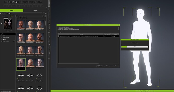
Task: Click the Save stream progress bar
Action: [135, 47]
